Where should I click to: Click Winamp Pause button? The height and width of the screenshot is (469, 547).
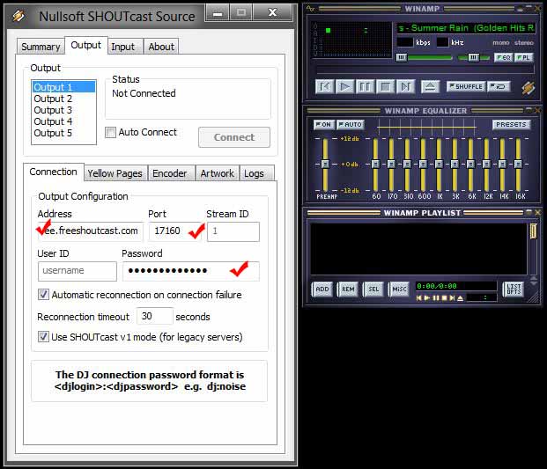click(x=365, y=86)
